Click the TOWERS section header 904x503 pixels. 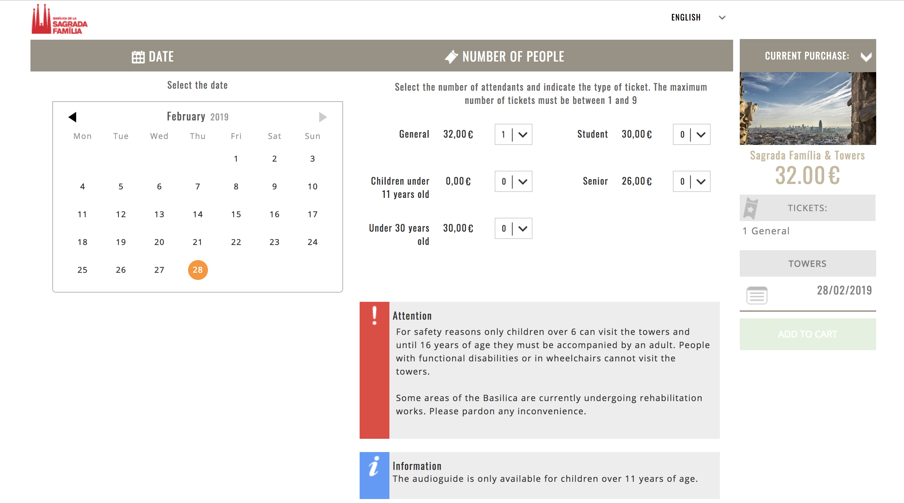(x=808, y=263)
